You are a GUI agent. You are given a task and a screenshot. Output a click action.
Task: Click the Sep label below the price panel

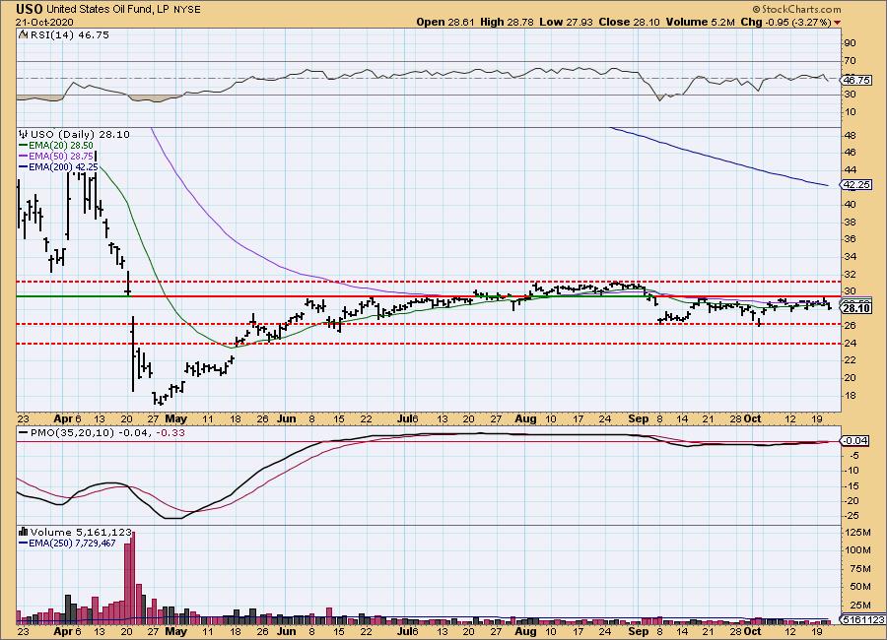(638, 418)
